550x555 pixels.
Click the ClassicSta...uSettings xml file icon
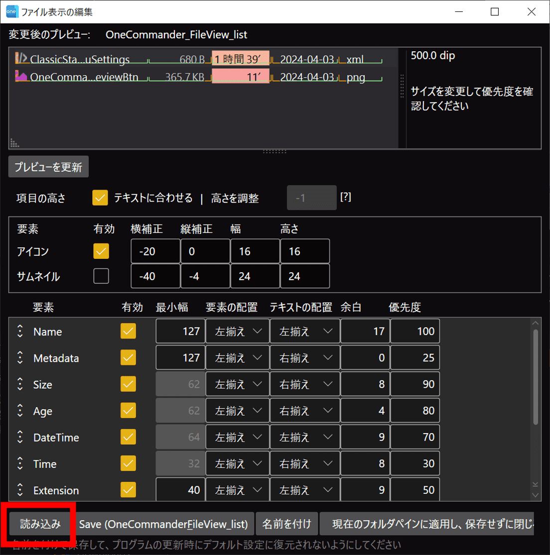coord(21,58)
